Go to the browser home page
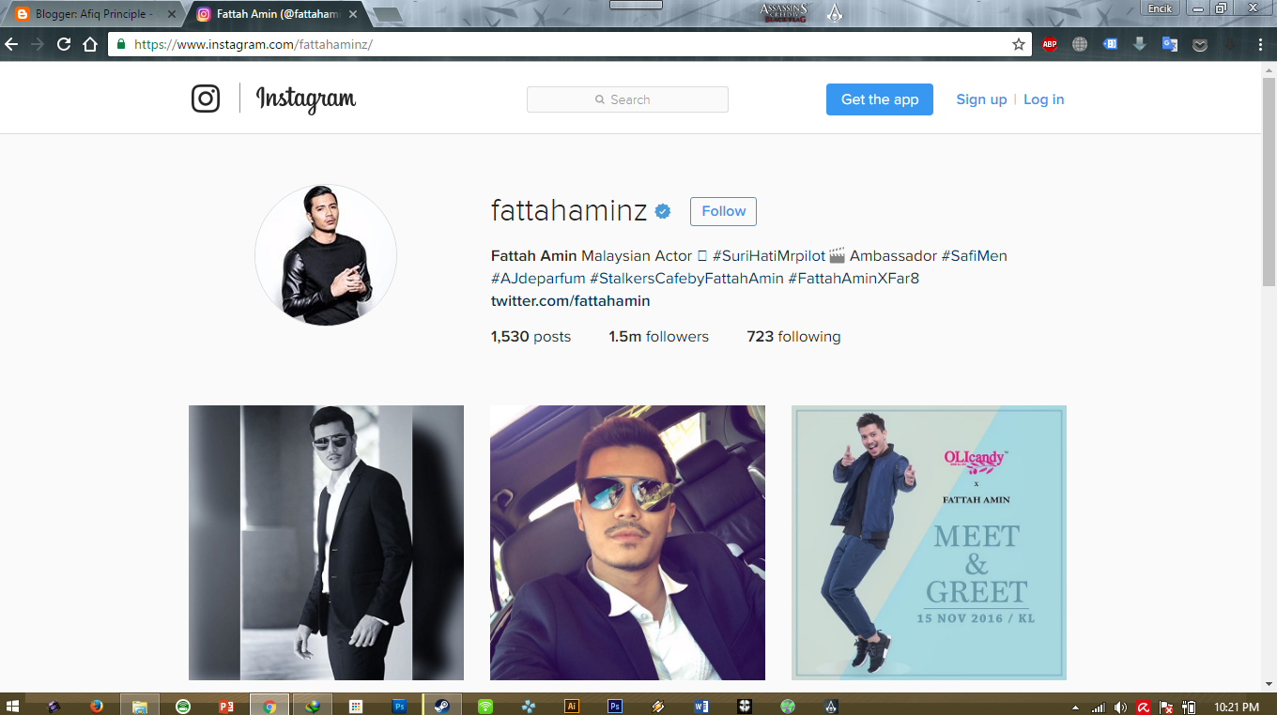1277x715 pixels. pyautogui.click(x=90, y=44)
